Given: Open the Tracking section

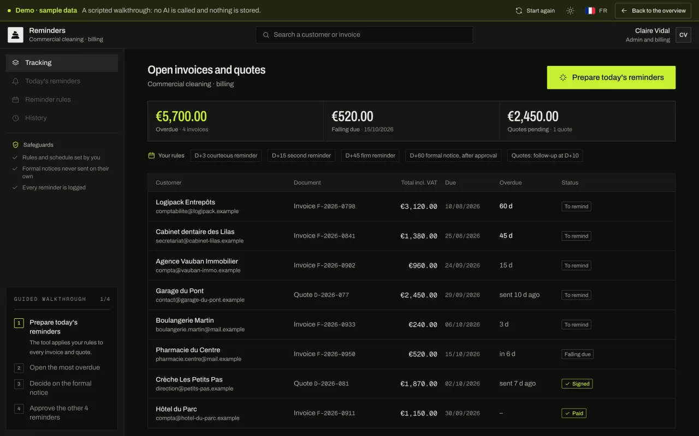Looking at the screenshot, I should point(62,63).
